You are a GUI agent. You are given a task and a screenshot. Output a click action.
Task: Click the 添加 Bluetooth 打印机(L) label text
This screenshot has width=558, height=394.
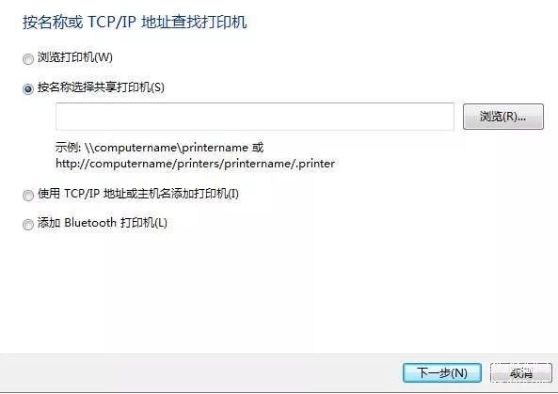(x=103, y=223)
